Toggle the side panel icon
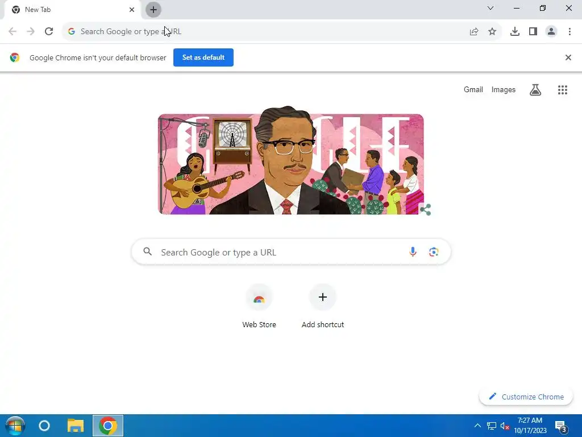The image size is (582, 437). pyautogui.click(x=533, y=32)
